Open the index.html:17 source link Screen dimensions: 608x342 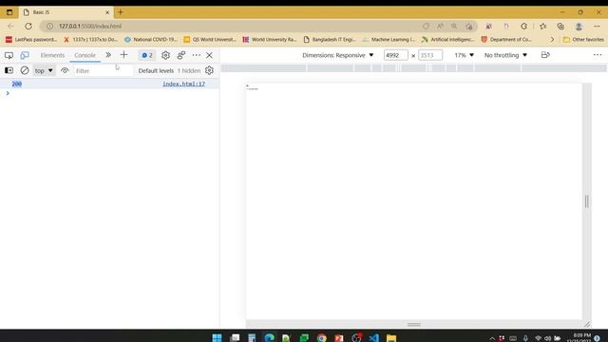click(x=183, y=84)
